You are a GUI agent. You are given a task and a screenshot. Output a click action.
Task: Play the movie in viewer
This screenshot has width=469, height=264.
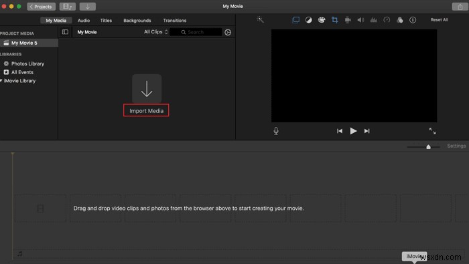pos(353,131)
